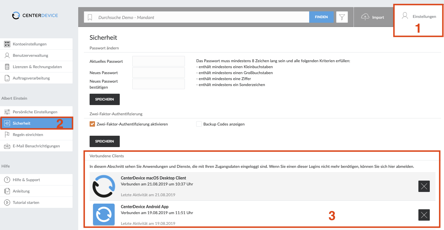Open the filter funnel icon
The height and width of the screenshot is (230, 444).
[342, 17]
